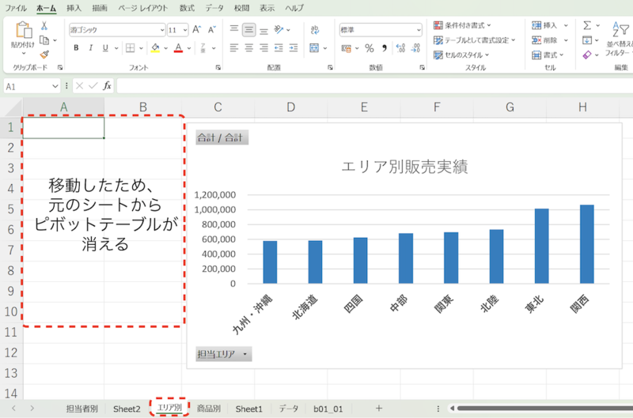This screenshot has height=418, width=633.
Task: Open the font size 11 dropdown
Action: 185,30
